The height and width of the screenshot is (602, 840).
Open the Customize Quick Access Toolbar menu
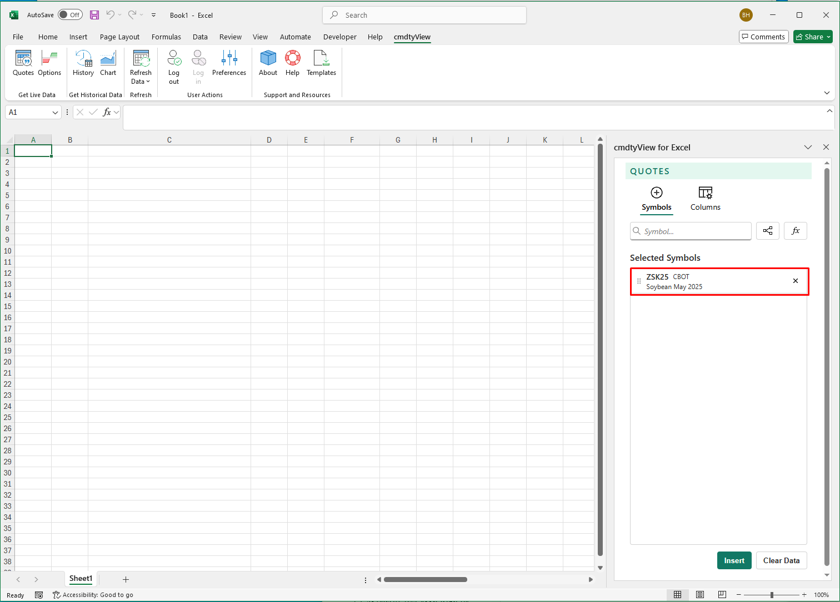[154, 15]
